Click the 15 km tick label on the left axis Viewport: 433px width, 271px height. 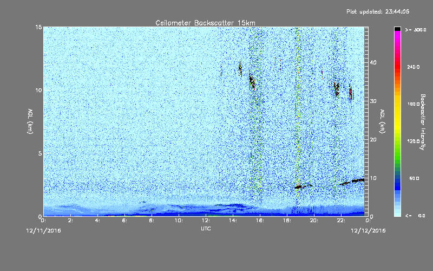pos(38,27)
